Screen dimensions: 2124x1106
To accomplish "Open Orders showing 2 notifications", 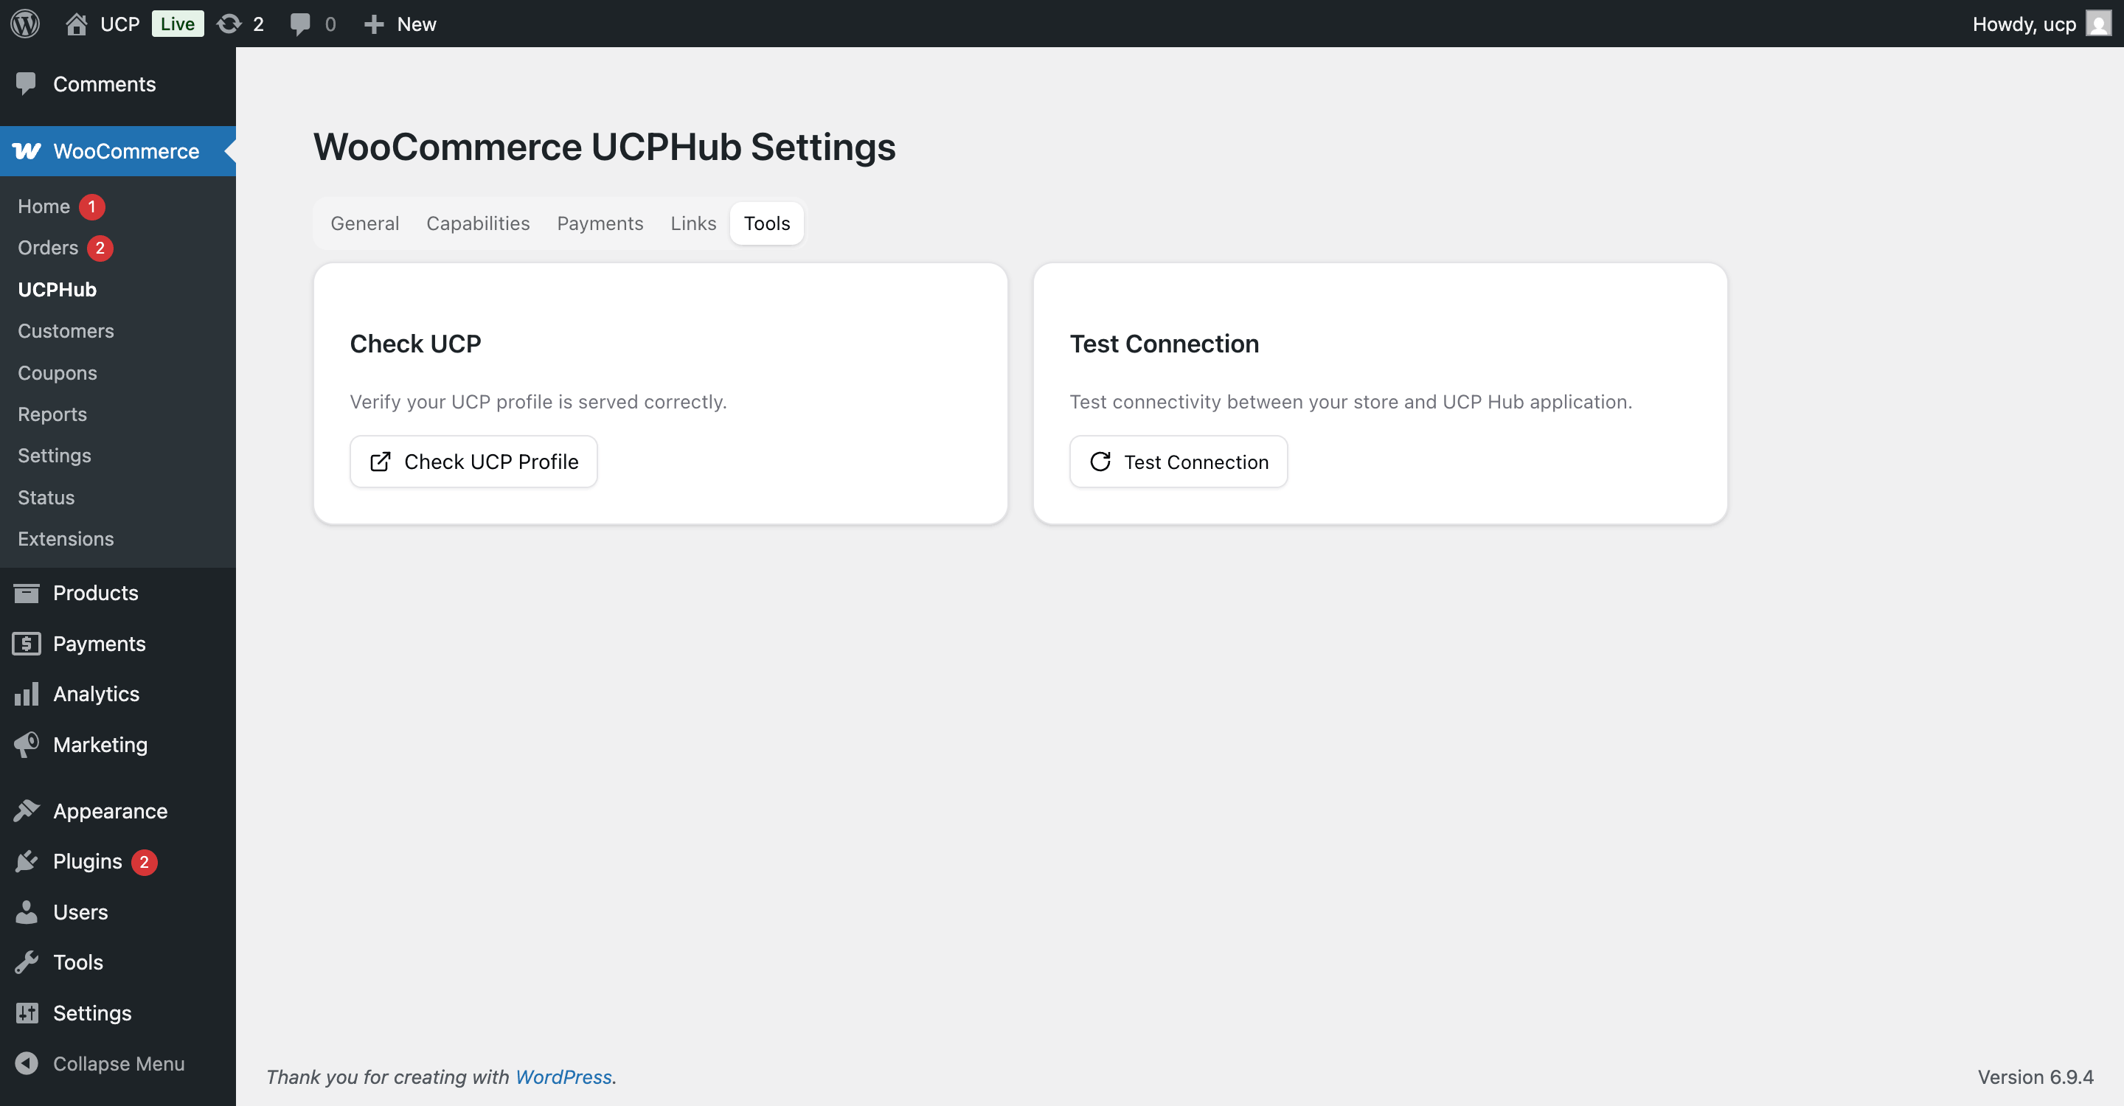I will click(x=49, y=247).
